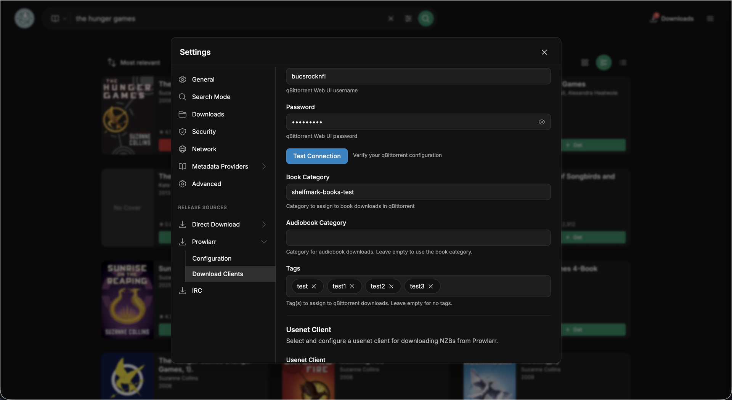Click the Metadata Providers book icon
Viewport: 732px width, 400px height.
(x=183, y=166)
